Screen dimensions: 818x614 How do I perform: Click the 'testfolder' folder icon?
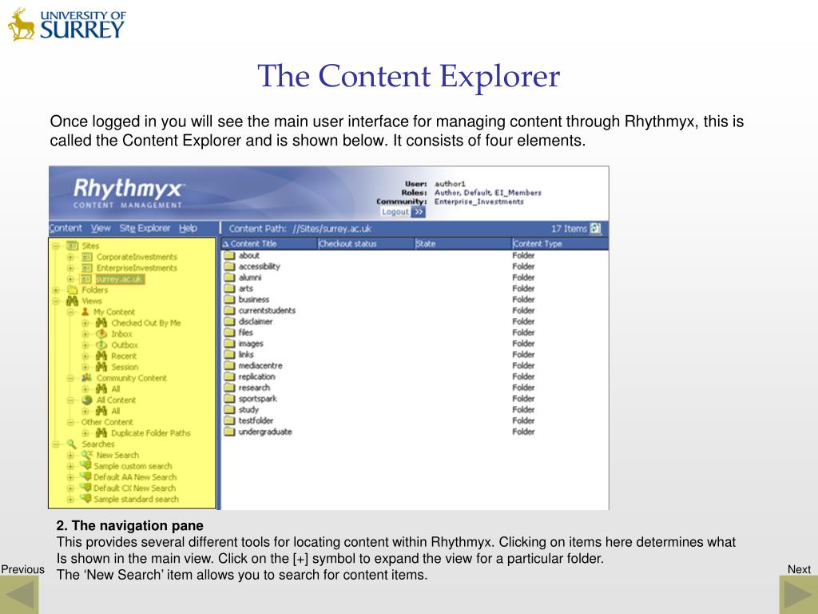229,421
